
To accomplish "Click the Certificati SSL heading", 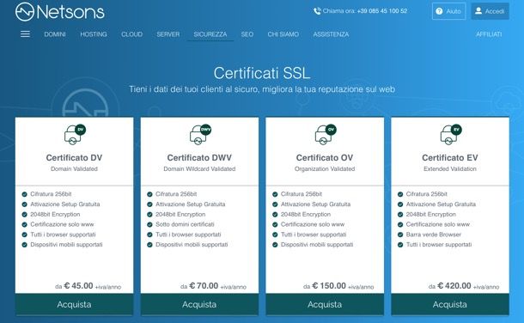I will click(x=262, y=73).
